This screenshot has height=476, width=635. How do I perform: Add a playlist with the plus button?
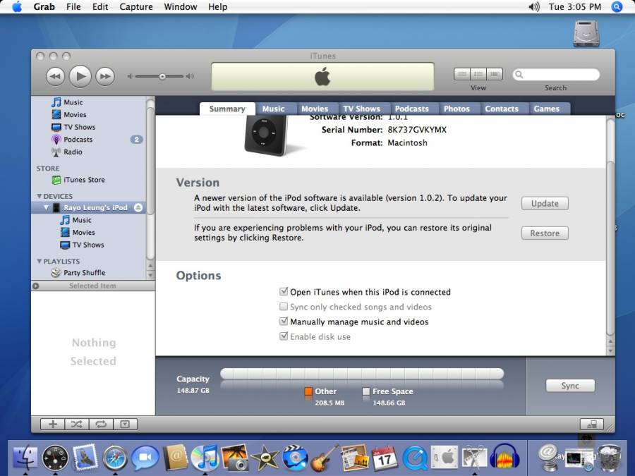[53, 425]
